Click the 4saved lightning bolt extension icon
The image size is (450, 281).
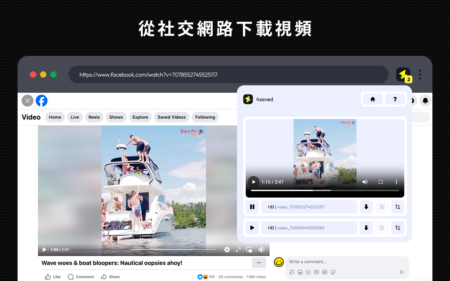(403, 74)
